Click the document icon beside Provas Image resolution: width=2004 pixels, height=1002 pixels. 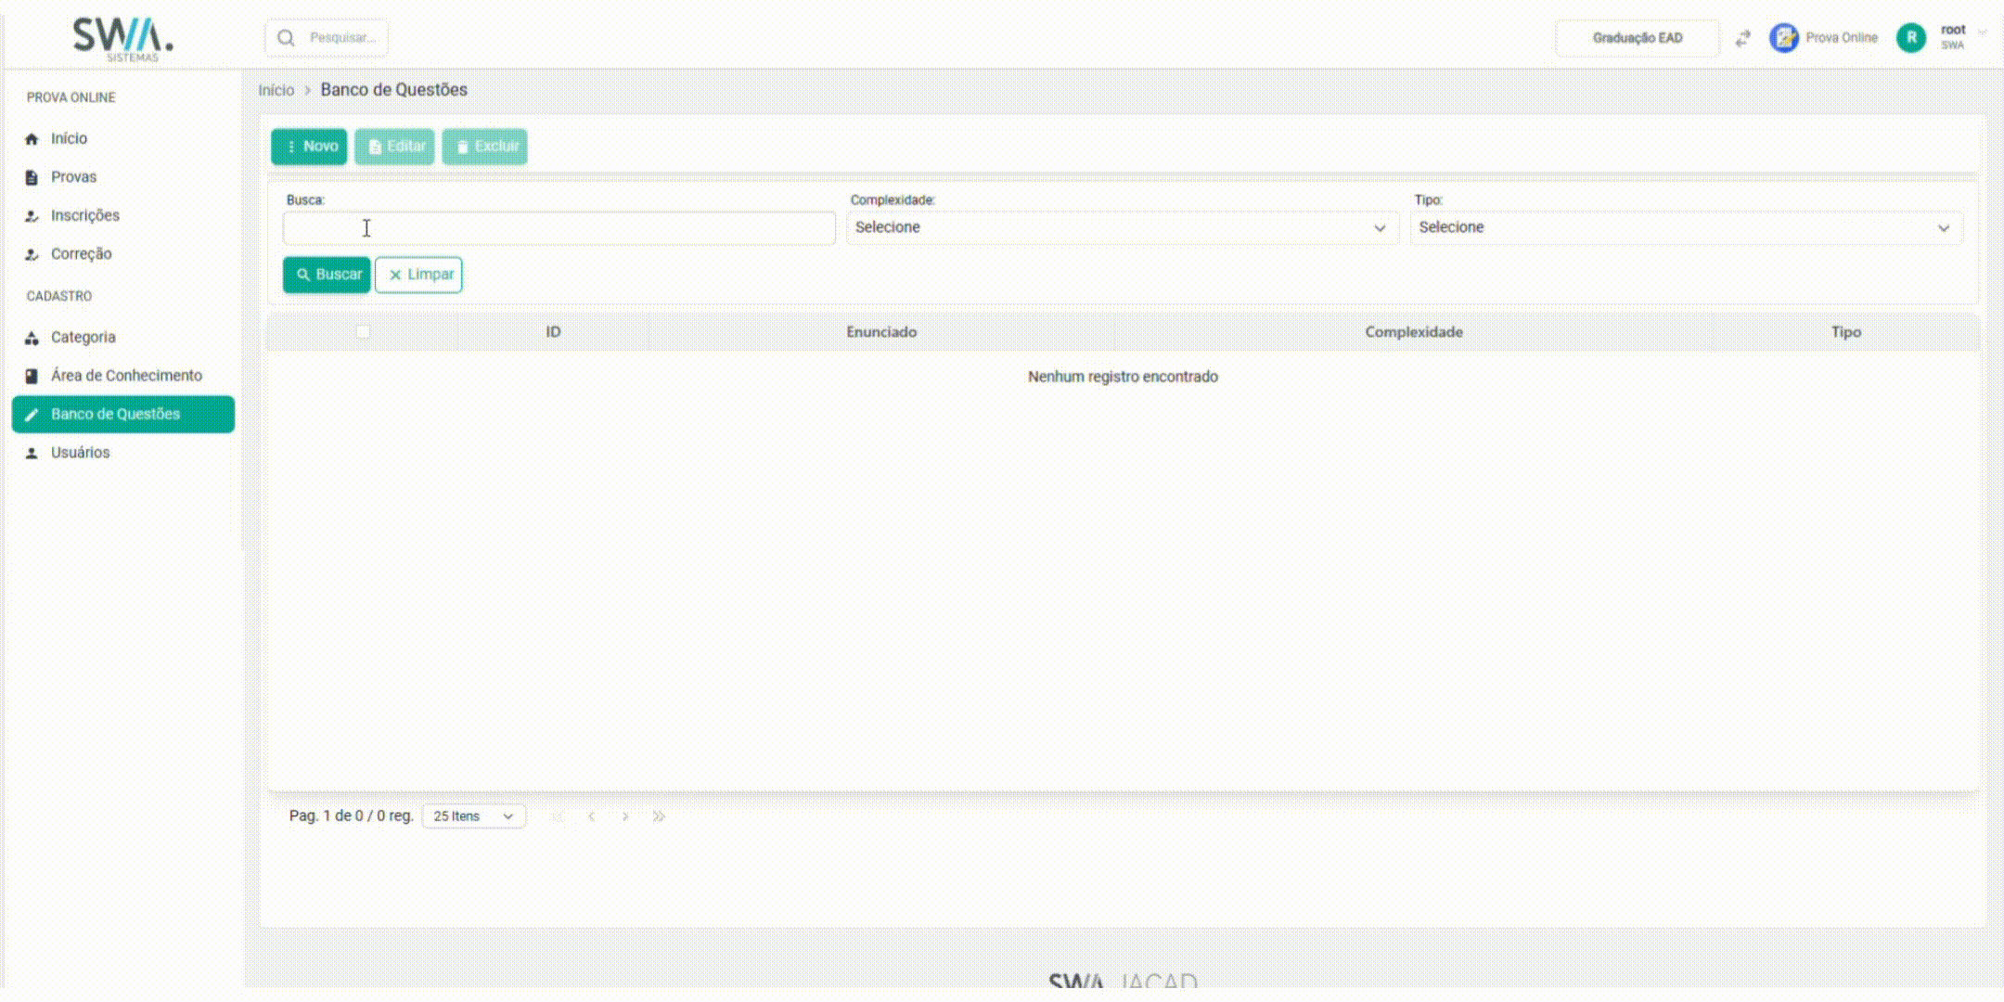click(x=32, y=177)
